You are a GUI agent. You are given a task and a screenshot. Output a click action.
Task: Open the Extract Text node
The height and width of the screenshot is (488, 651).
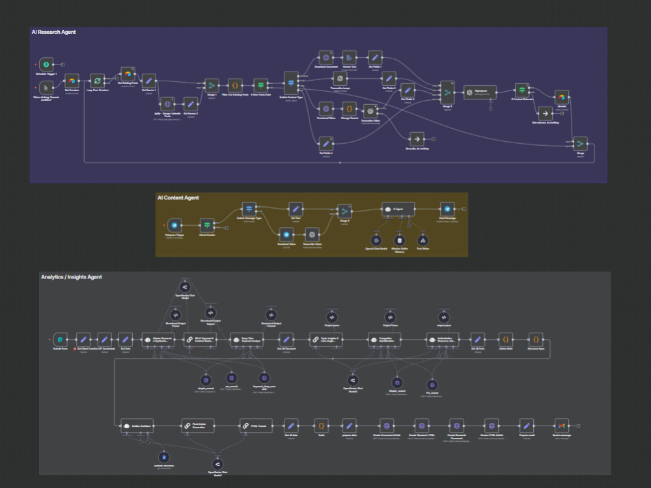click(349, 57)
